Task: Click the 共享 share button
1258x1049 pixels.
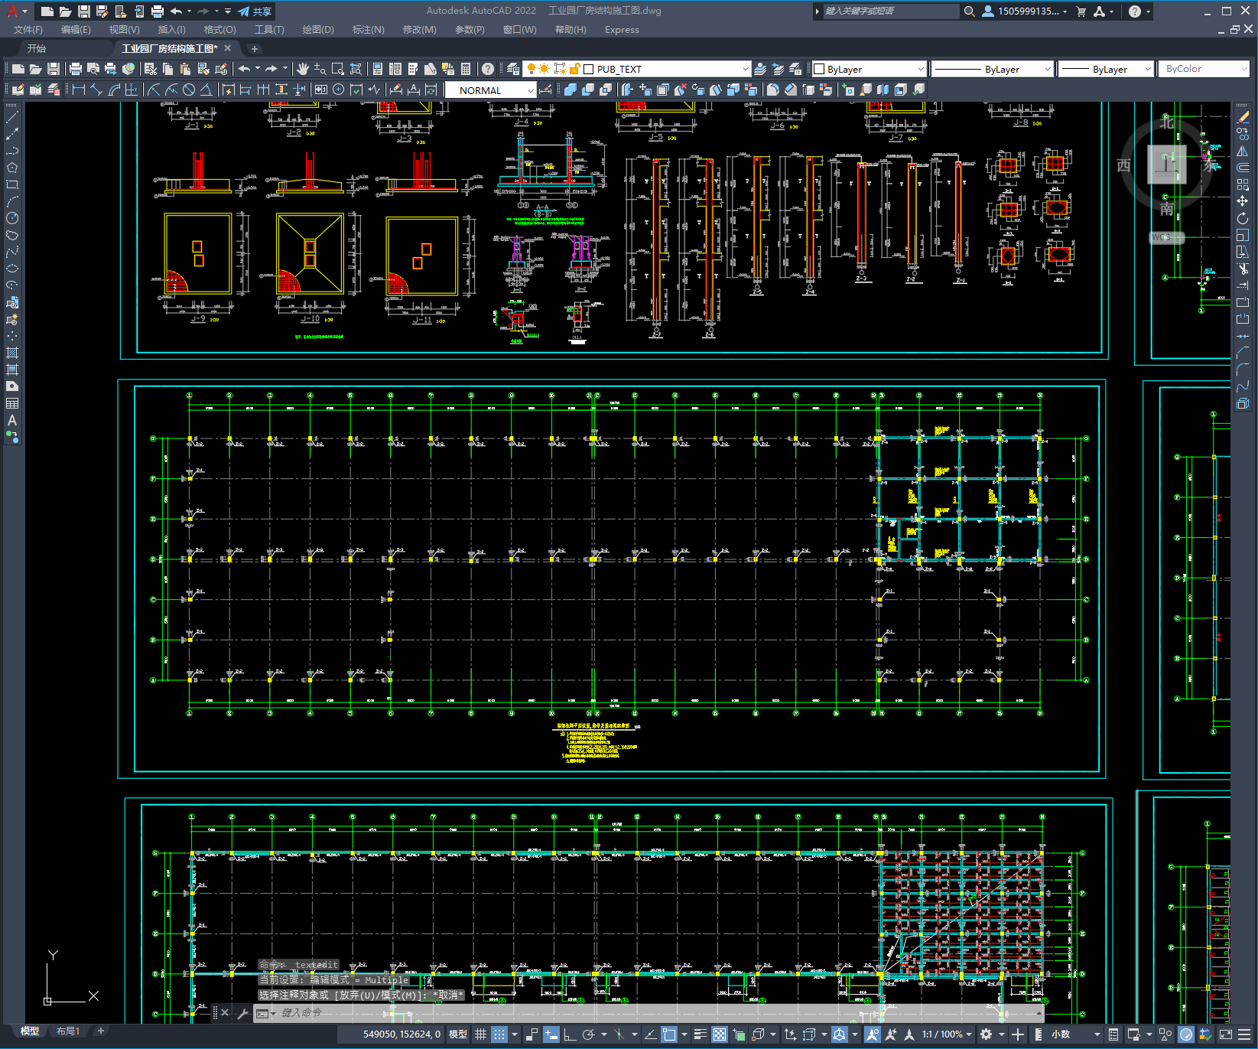Action: (255, 11)
